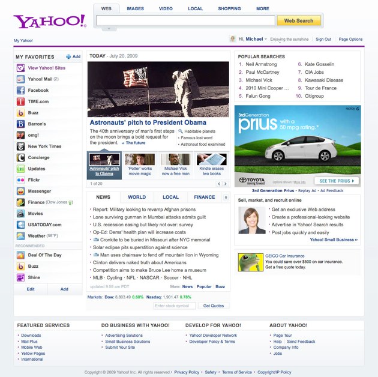This screenshot has width=378, height=377.
Task: Collapse the news panel arrow button
Action: (x=226, y=198)
